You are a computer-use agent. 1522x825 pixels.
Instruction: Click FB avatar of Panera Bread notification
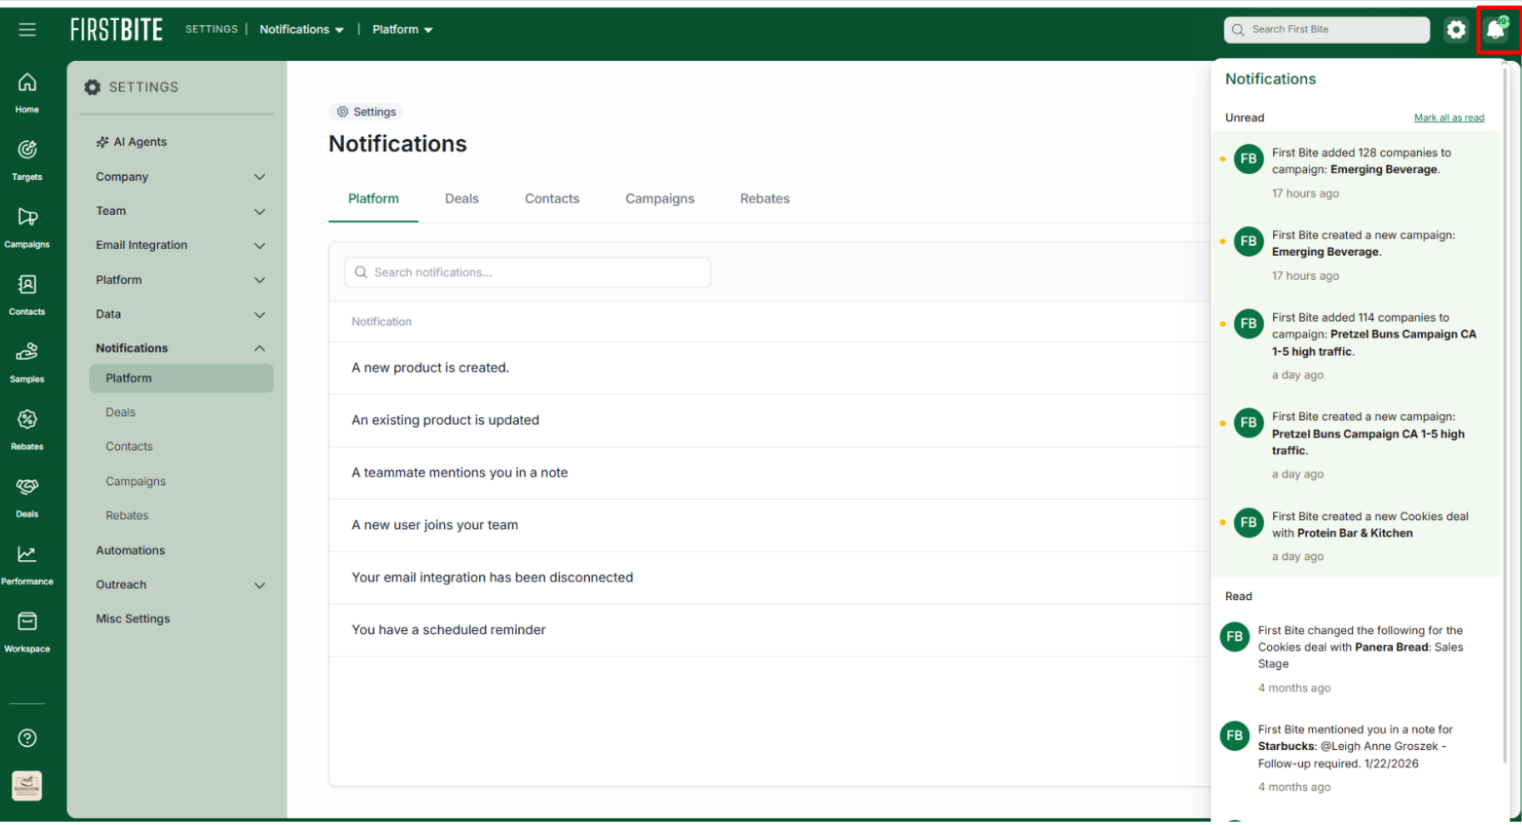pos(1235,637)
